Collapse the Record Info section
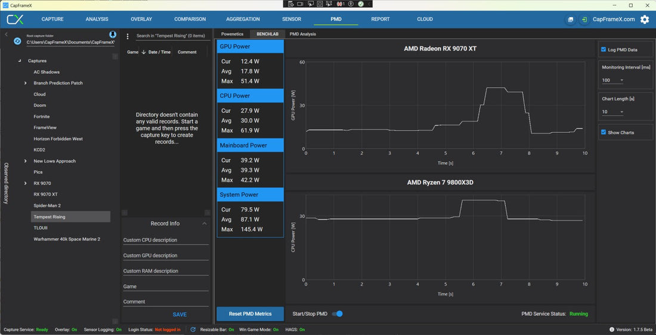The image size is (656, 335). 205,224
